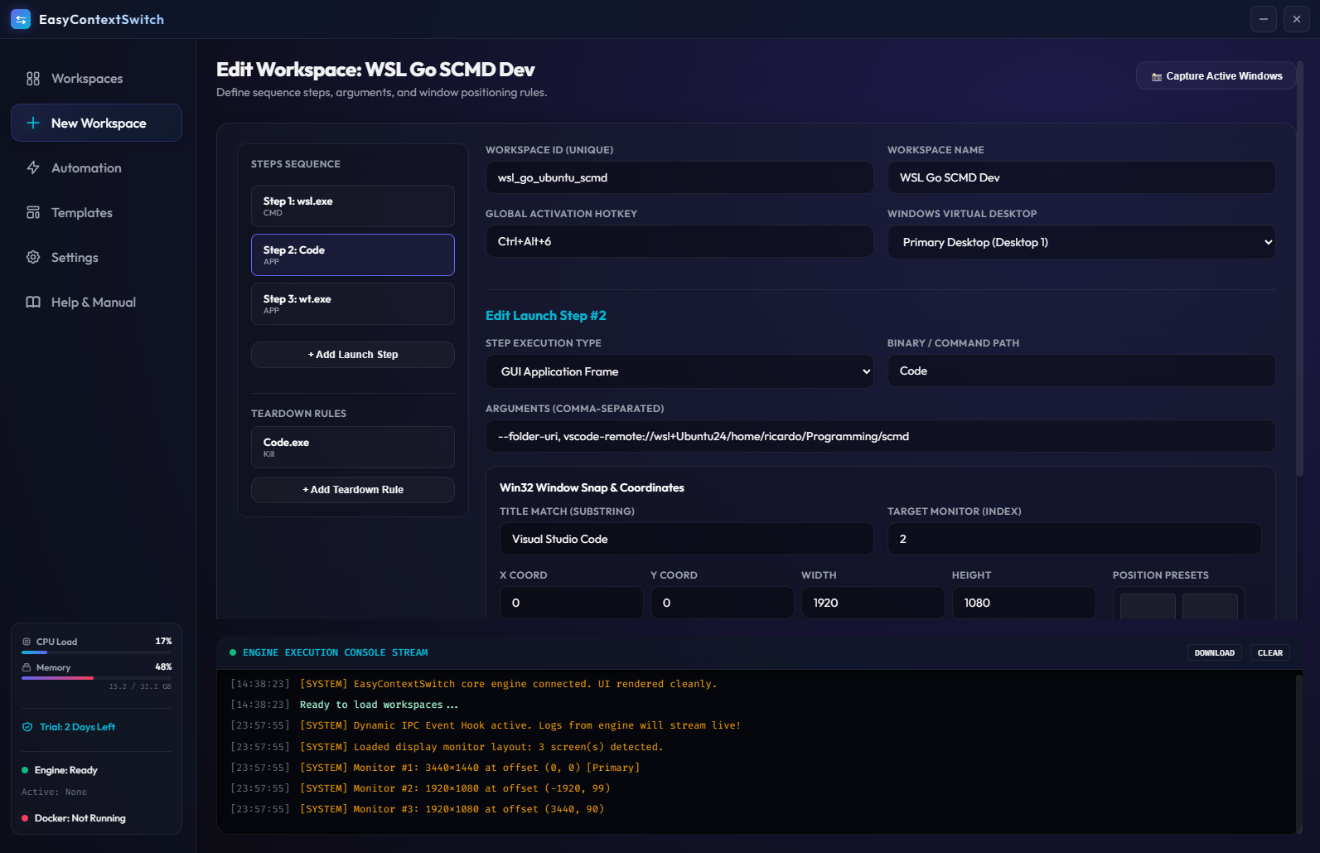The width and height of the screenshot is (1320, 853).
Task: Open the Automation page
Action: 96,167
